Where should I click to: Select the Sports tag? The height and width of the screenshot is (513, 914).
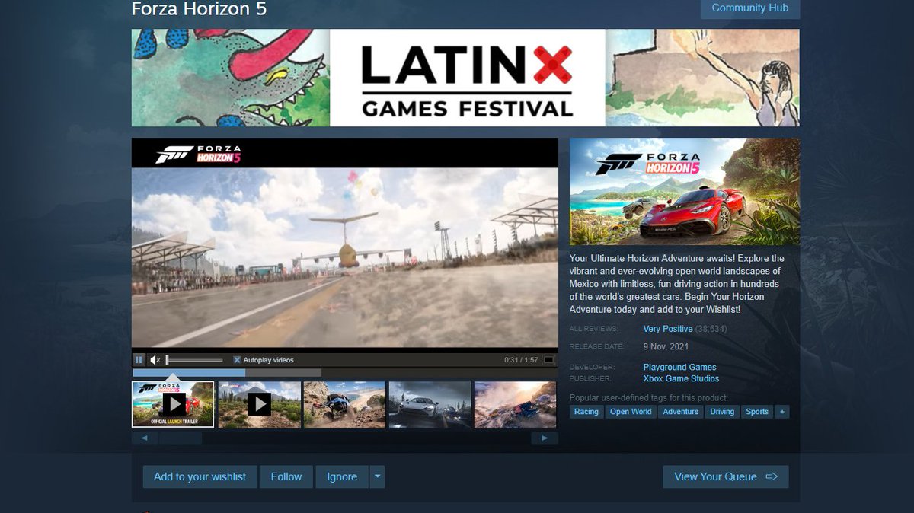pyautogui.click(x=757, y=412)
